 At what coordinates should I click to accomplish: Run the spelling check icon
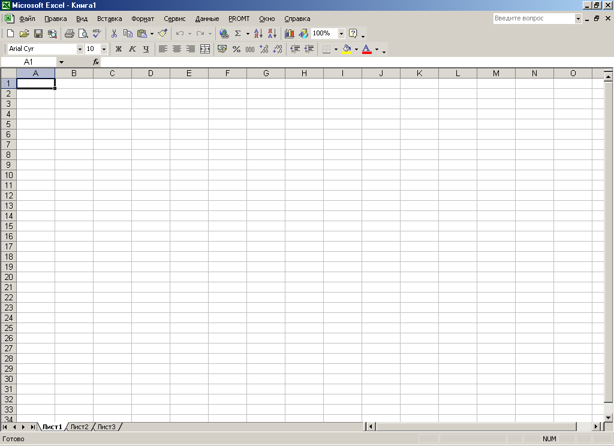[97, 34]
